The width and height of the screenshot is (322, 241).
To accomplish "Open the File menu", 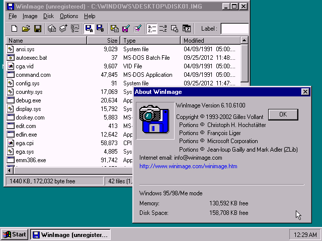I will (13, 16).
